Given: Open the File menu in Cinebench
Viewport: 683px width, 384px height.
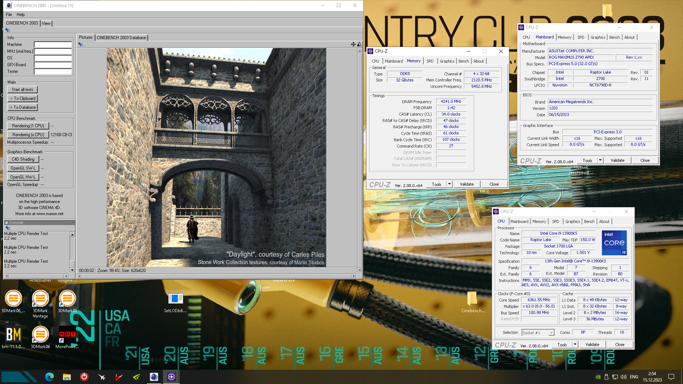Looking at the screenshot, I should (x=9, y=15).
